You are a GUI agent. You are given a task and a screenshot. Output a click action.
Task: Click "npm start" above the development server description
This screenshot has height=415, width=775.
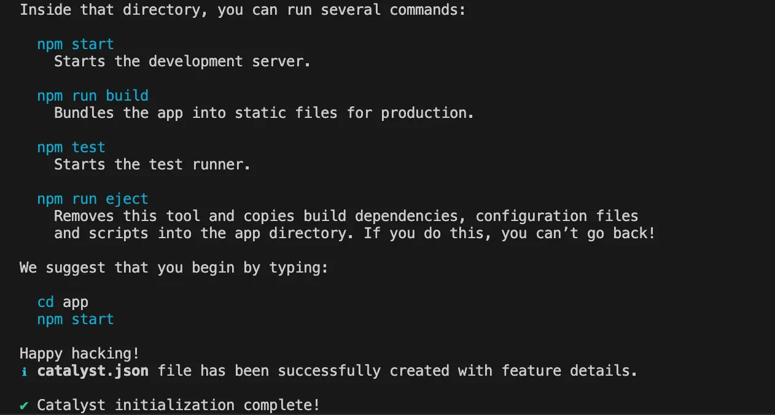pyautogui.click(x=76, y=44)
